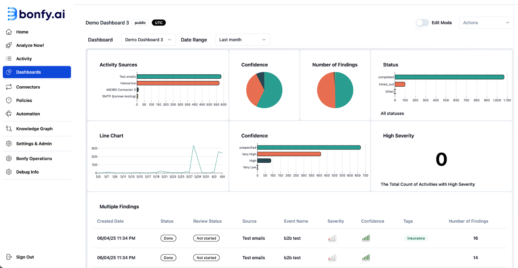Viewport: 518px width, 268px height.
Task: Enable the Edit Mode toggle
Action: [x=422, y=23]
